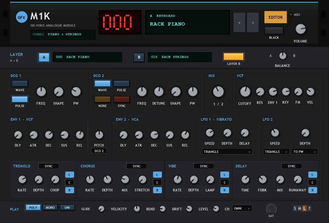
Task: Open the DCO 2 pitch target selector
Action: (x=99, y=151)
